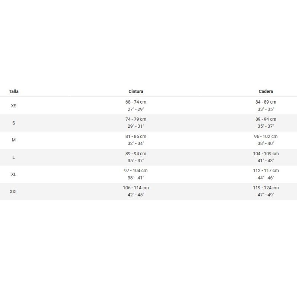Select the Cadera column header
The height and width of the screenshot is (297, 297).
pos(266,91)
